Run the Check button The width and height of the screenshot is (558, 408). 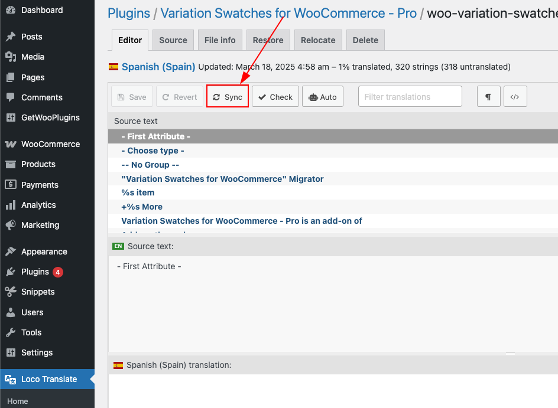coord(275,96)
